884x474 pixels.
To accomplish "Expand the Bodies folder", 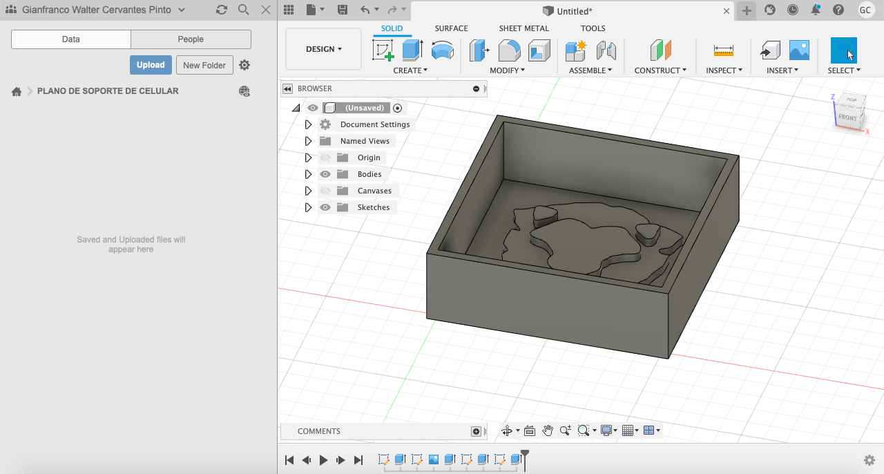I will tap(309, 174).
